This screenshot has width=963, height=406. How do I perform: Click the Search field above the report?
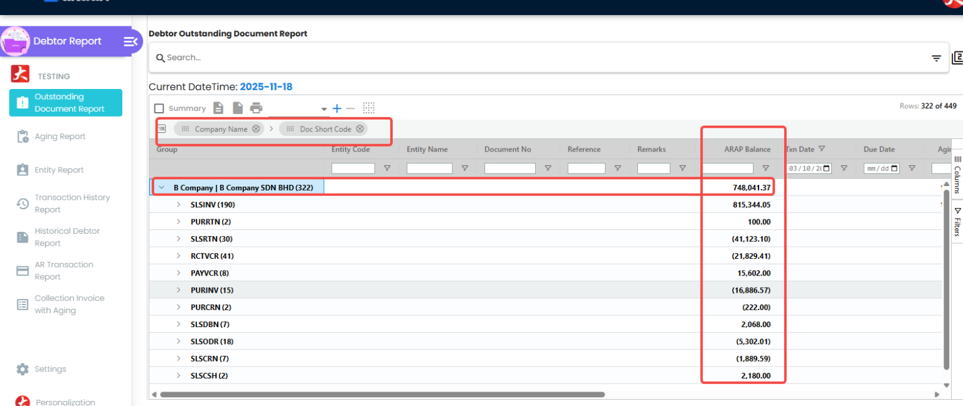point(251,58)
